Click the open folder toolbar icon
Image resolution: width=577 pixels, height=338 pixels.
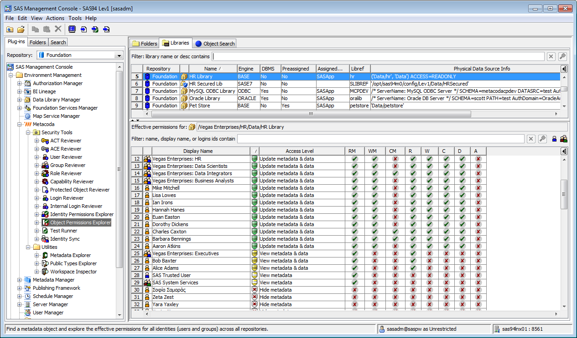coord(21,30)
